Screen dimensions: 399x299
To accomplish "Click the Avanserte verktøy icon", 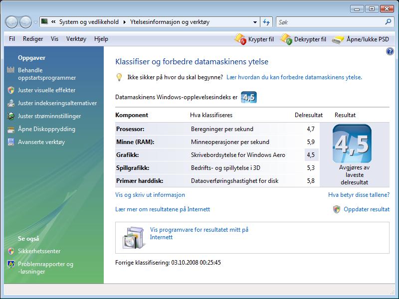I will 10,142.
